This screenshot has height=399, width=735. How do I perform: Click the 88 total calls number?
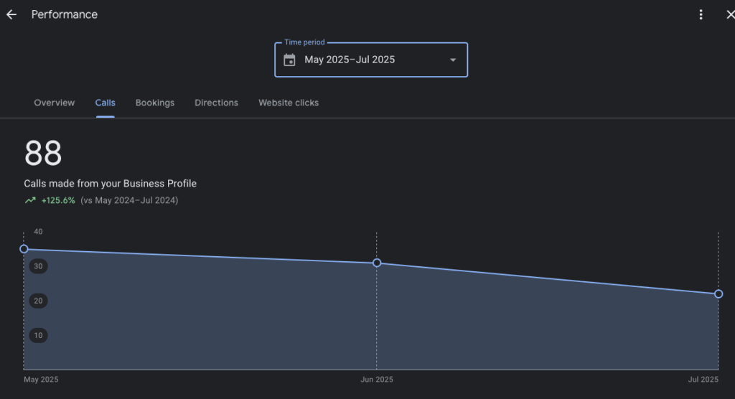click(43, 154)
